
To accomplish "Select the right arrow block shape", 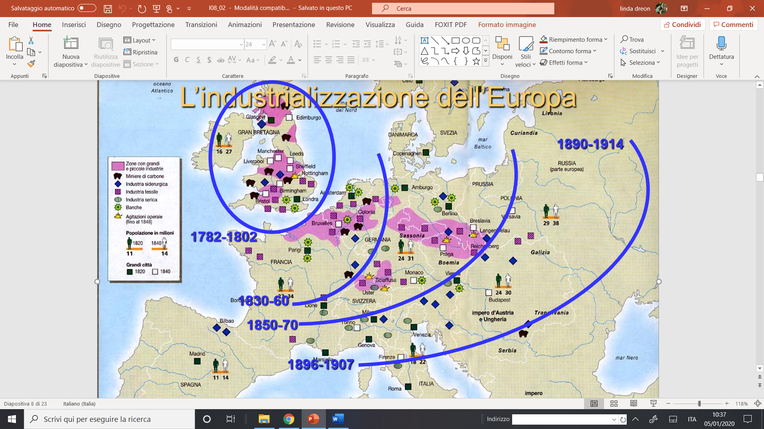I will pyautogui.click(x=456, y=51).
